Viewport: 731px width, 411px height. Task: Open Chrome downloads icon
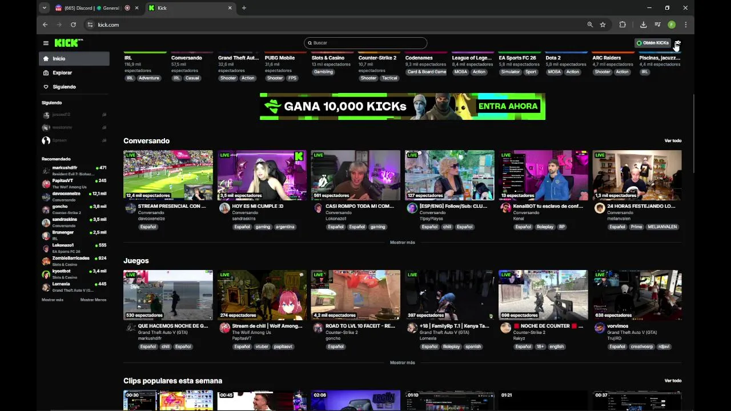[x=643, y=25]
